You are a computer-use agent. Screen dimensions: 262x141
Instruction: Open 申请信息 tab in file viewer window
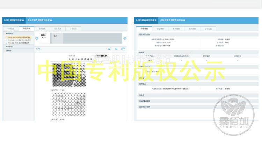pos(11,29)
